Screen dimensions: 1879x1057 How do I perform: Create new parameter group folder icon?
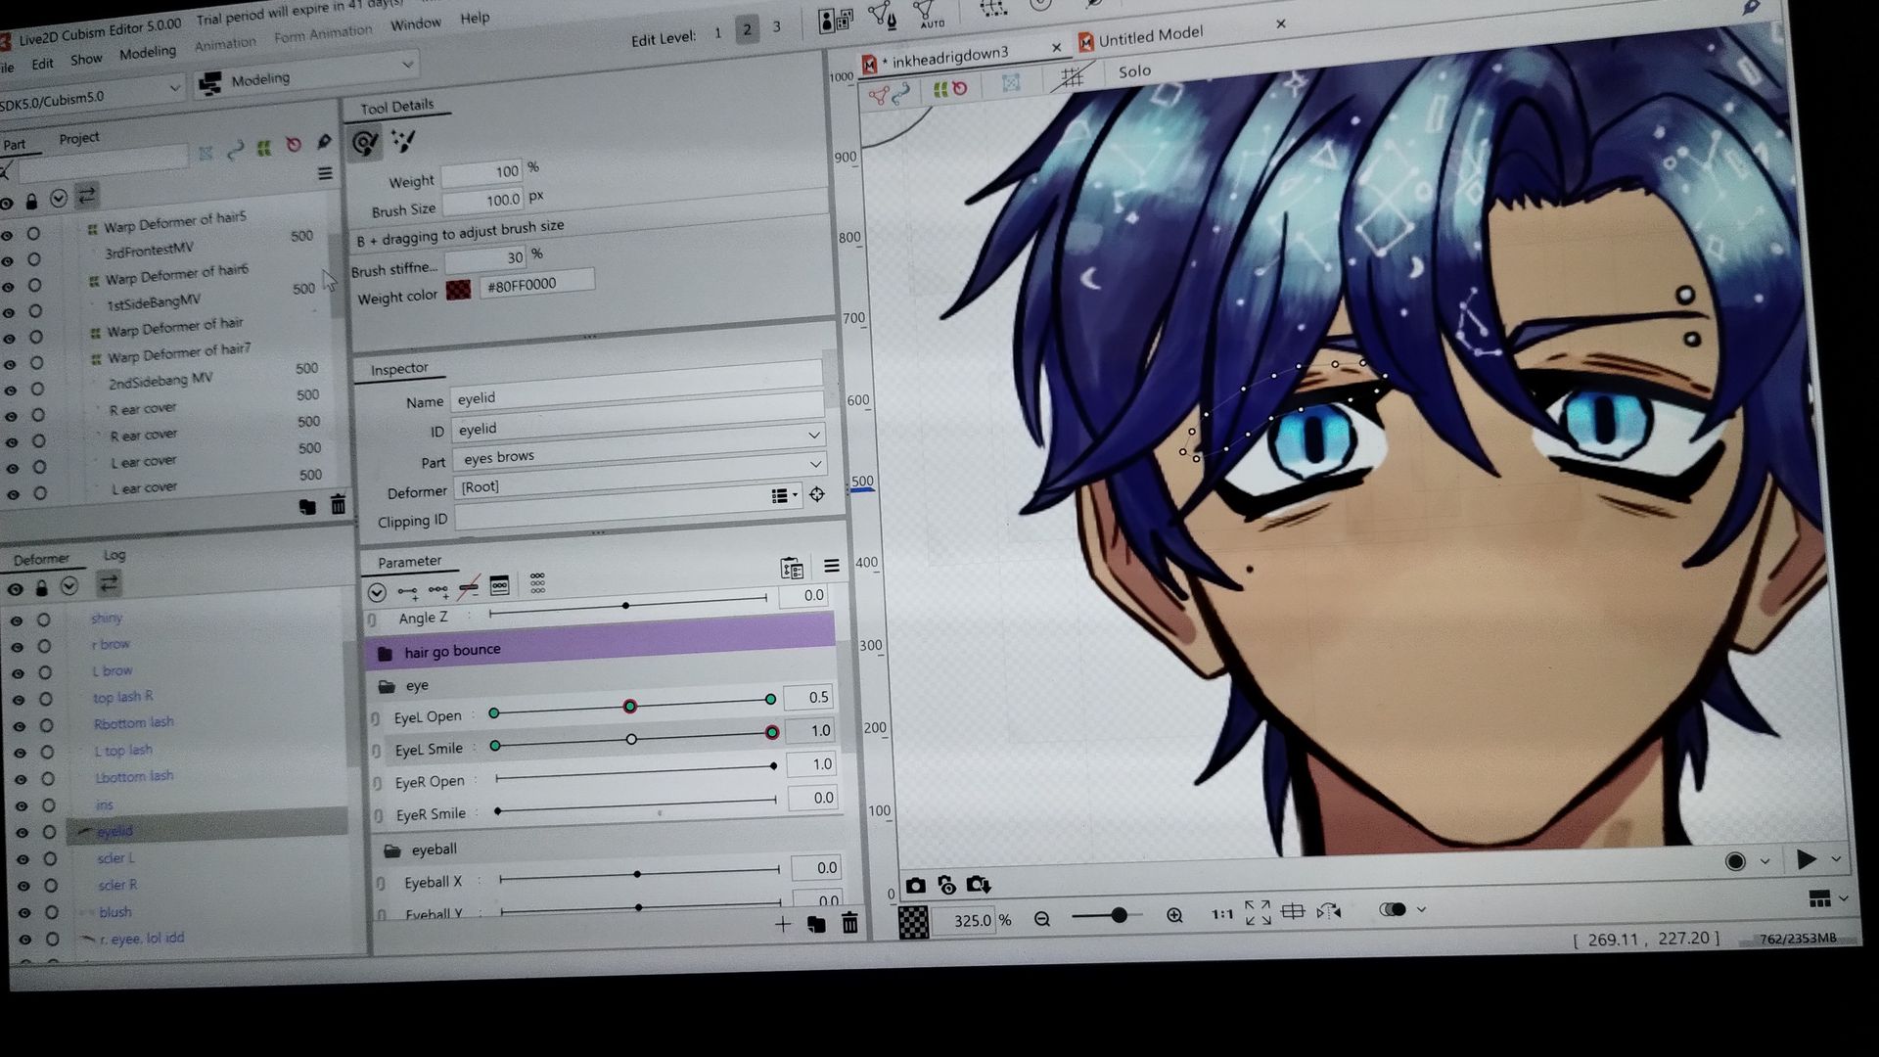(815, 924)
